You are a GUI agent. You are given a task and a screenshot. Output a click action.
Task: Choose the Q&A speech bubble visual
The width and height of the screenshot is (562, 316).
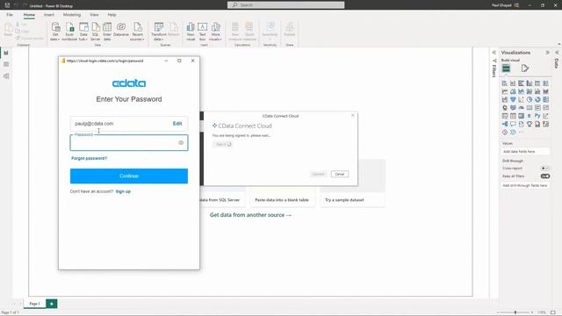[x=513, y=124]
